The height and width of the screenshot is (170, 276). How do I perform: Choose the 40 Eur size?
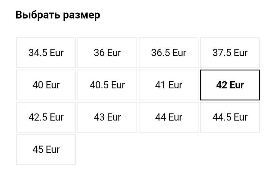(46, 85)
